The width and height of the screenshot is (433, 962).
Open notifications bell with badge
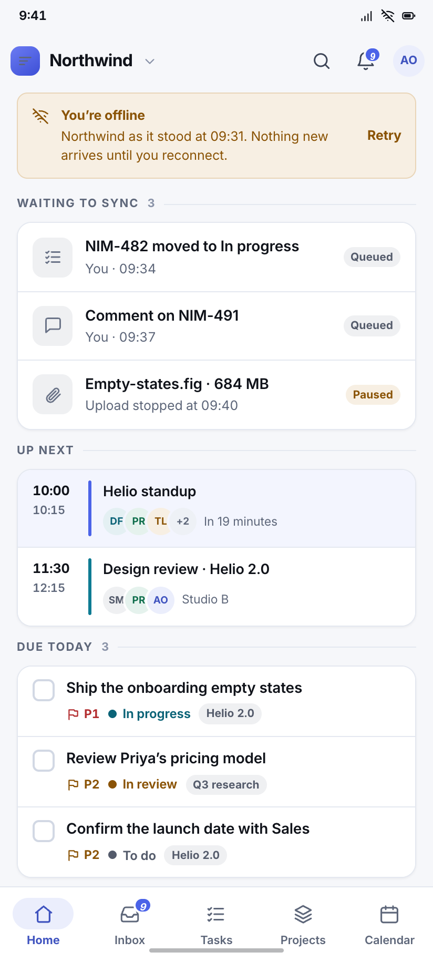click(366, 61)
